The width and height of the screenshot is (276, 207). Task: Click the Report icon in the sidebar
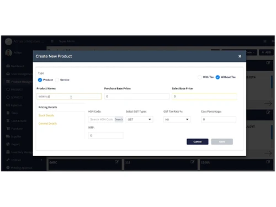(8, 144)
